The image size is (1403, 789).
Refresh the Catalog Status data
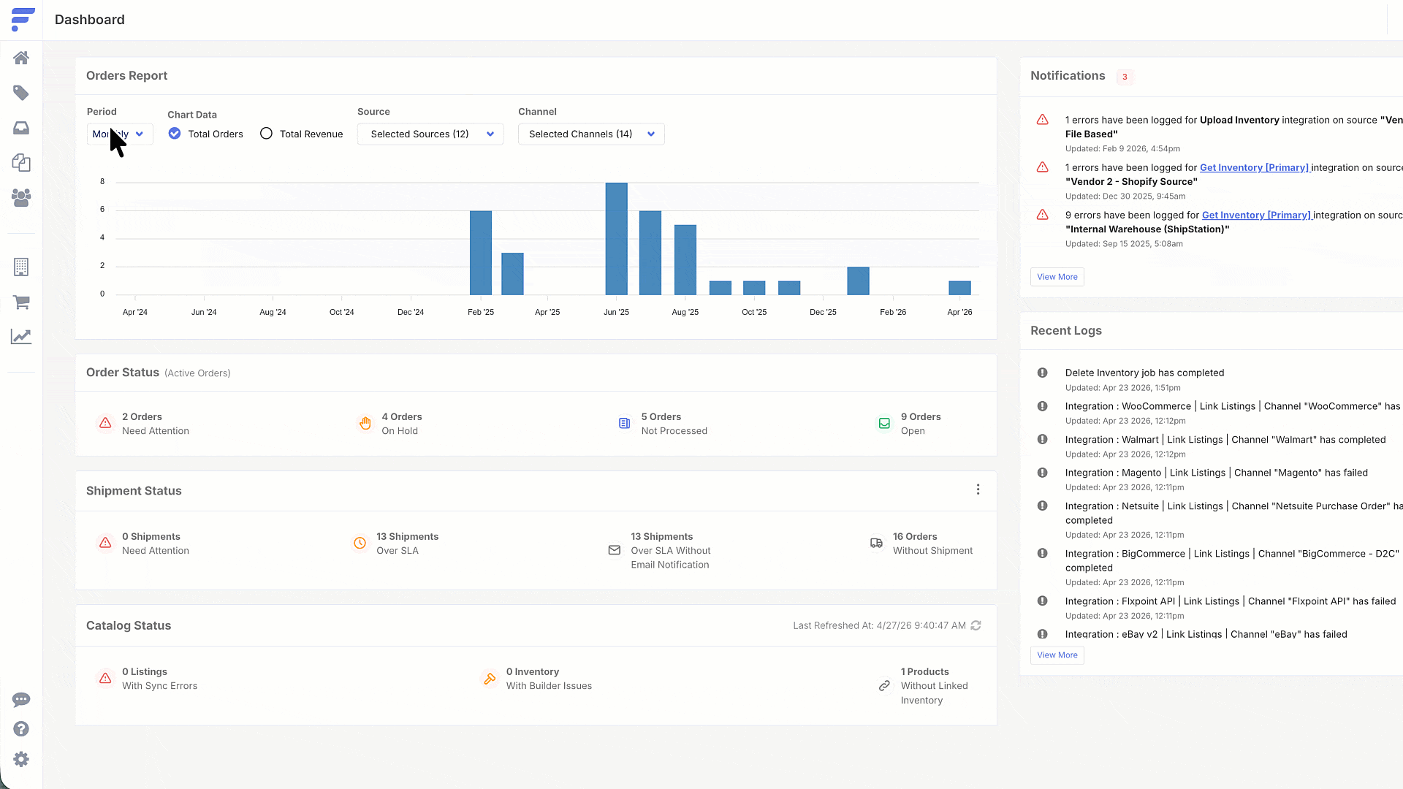click(976, 625)
